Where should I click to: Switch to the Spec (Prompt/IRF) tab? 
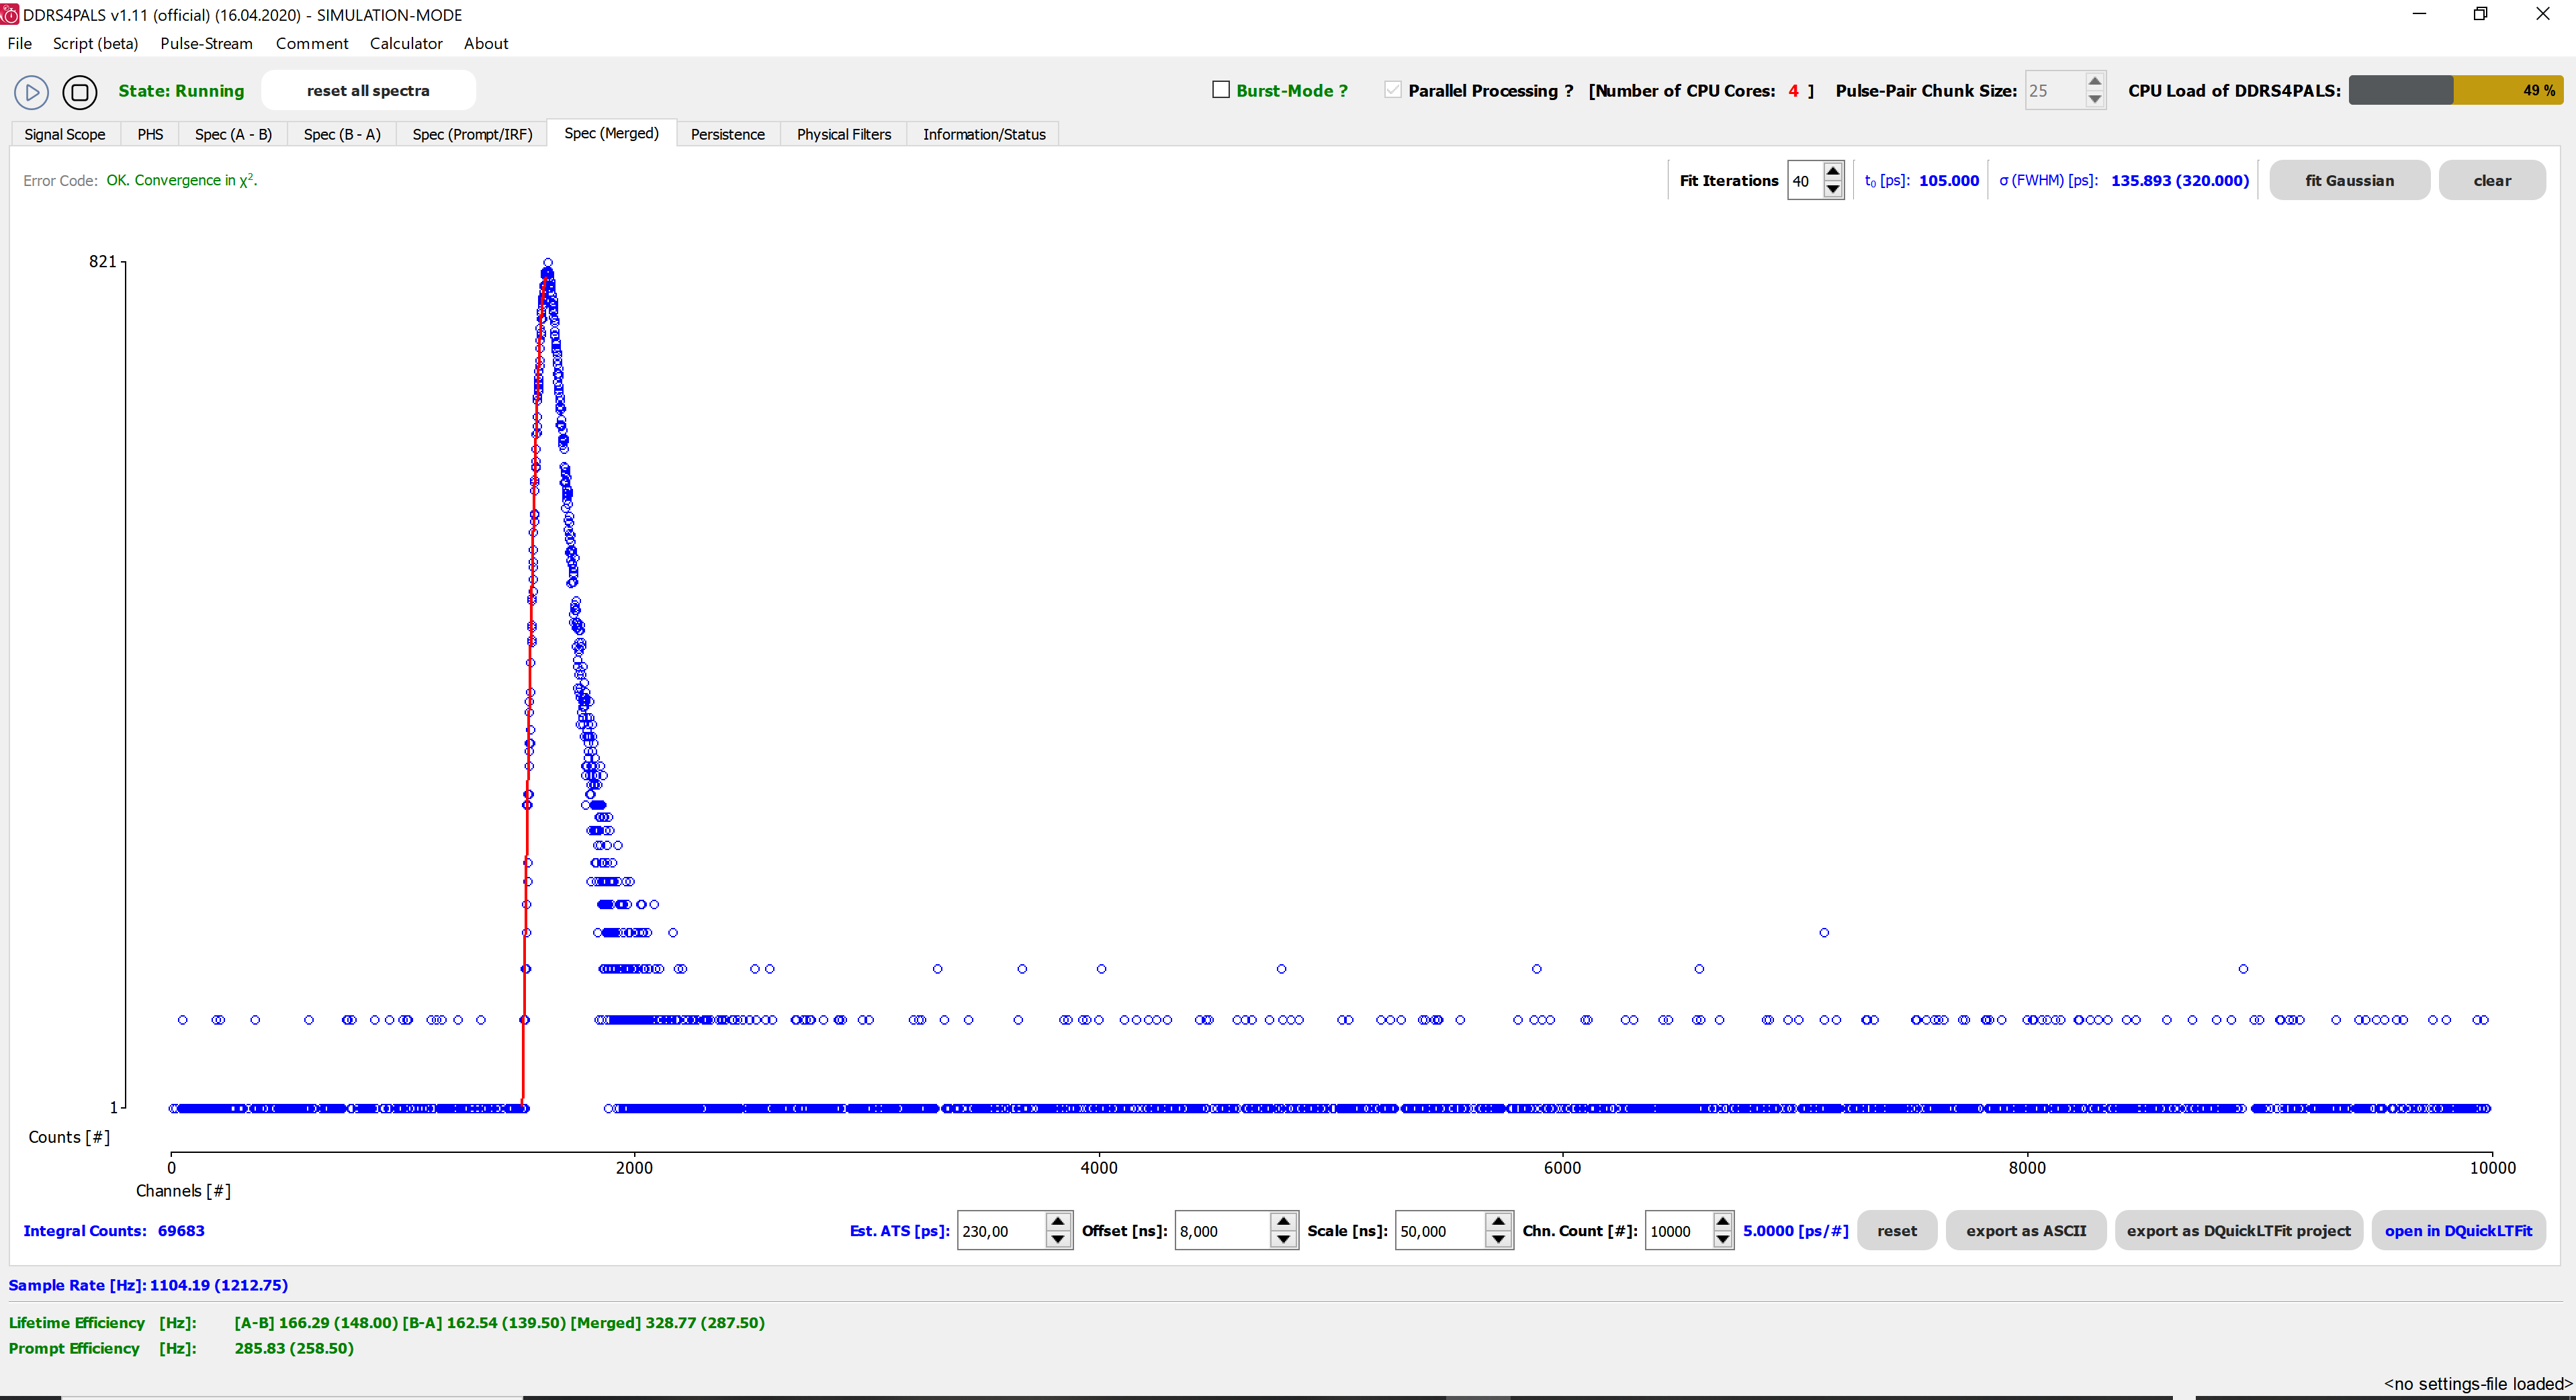pos(472,134)
